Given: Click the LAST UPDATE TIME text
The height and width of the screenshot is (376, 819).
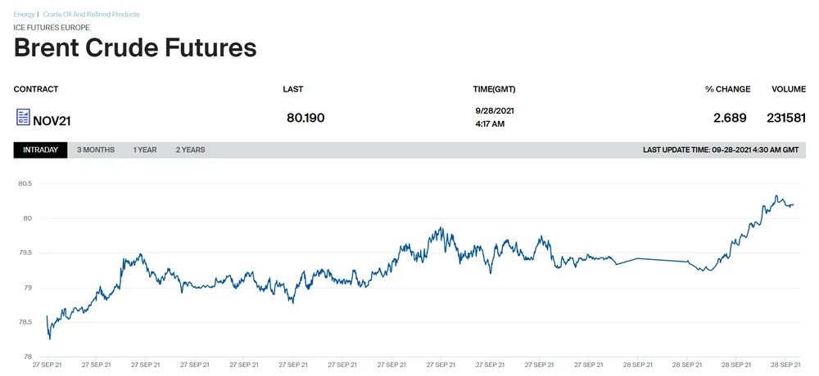Looking at the screenshot, I should (x=720, y=150).
